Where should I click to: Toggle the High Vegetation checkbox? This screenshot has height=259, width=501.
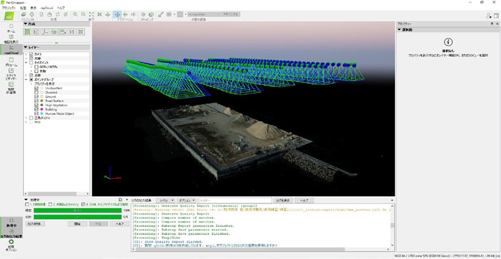[x=37, y=105]
